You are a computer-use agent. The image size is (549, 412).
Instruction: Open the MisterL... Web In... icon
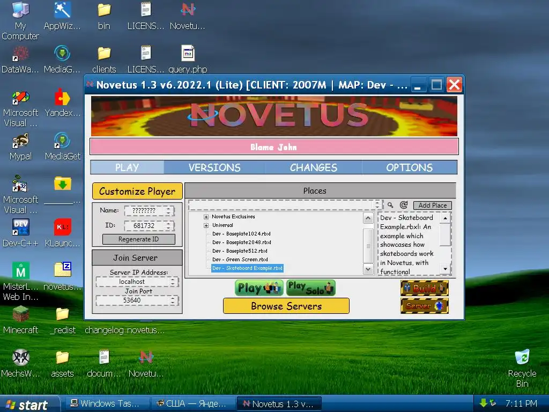coord(20,281)
